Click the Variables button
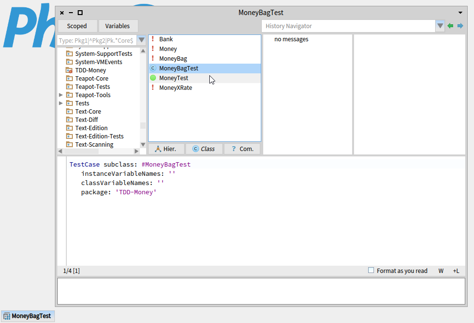The width and height of the screenshot is (474, 323). click(118, 26)
